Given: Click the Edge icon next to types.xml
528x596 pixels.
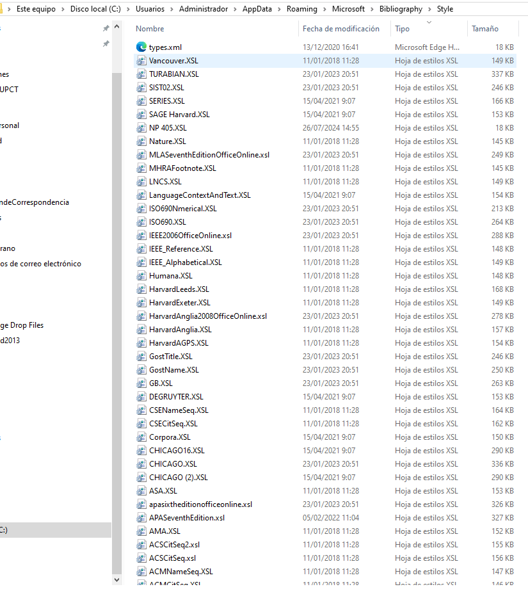Looking at the screenshot, I should (x=141, y=47).
